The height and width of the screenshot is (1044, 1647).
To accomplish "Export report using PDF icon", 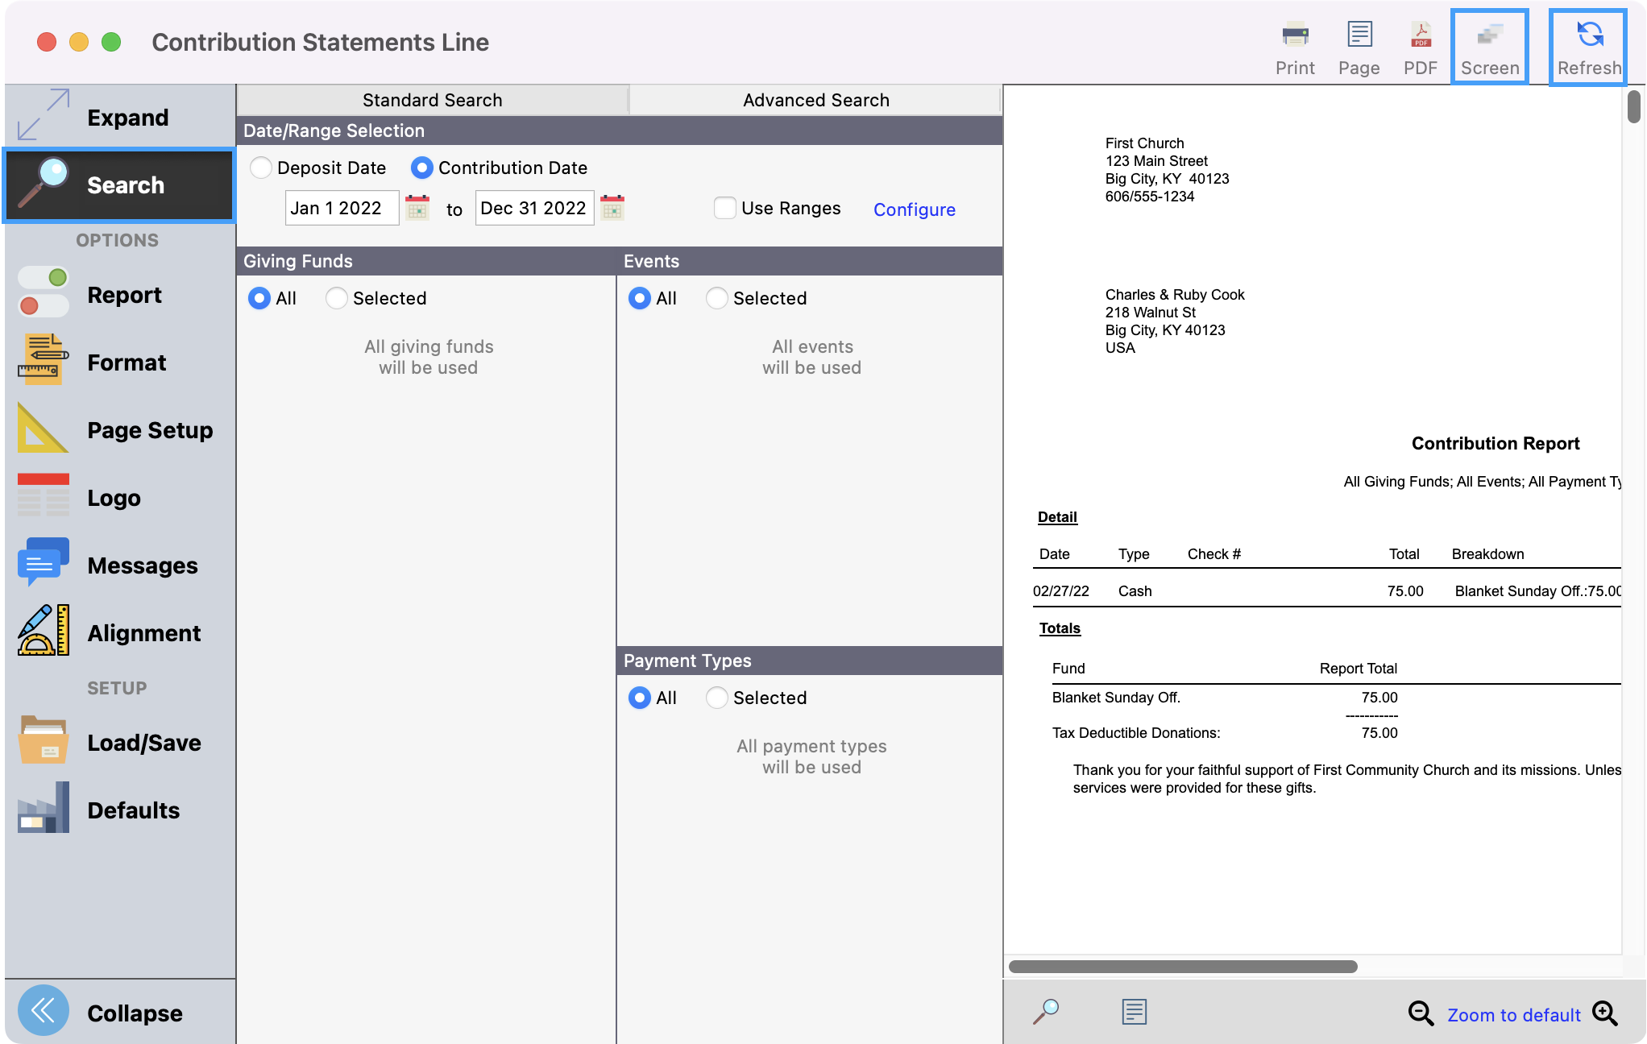I will [1420, 47].
